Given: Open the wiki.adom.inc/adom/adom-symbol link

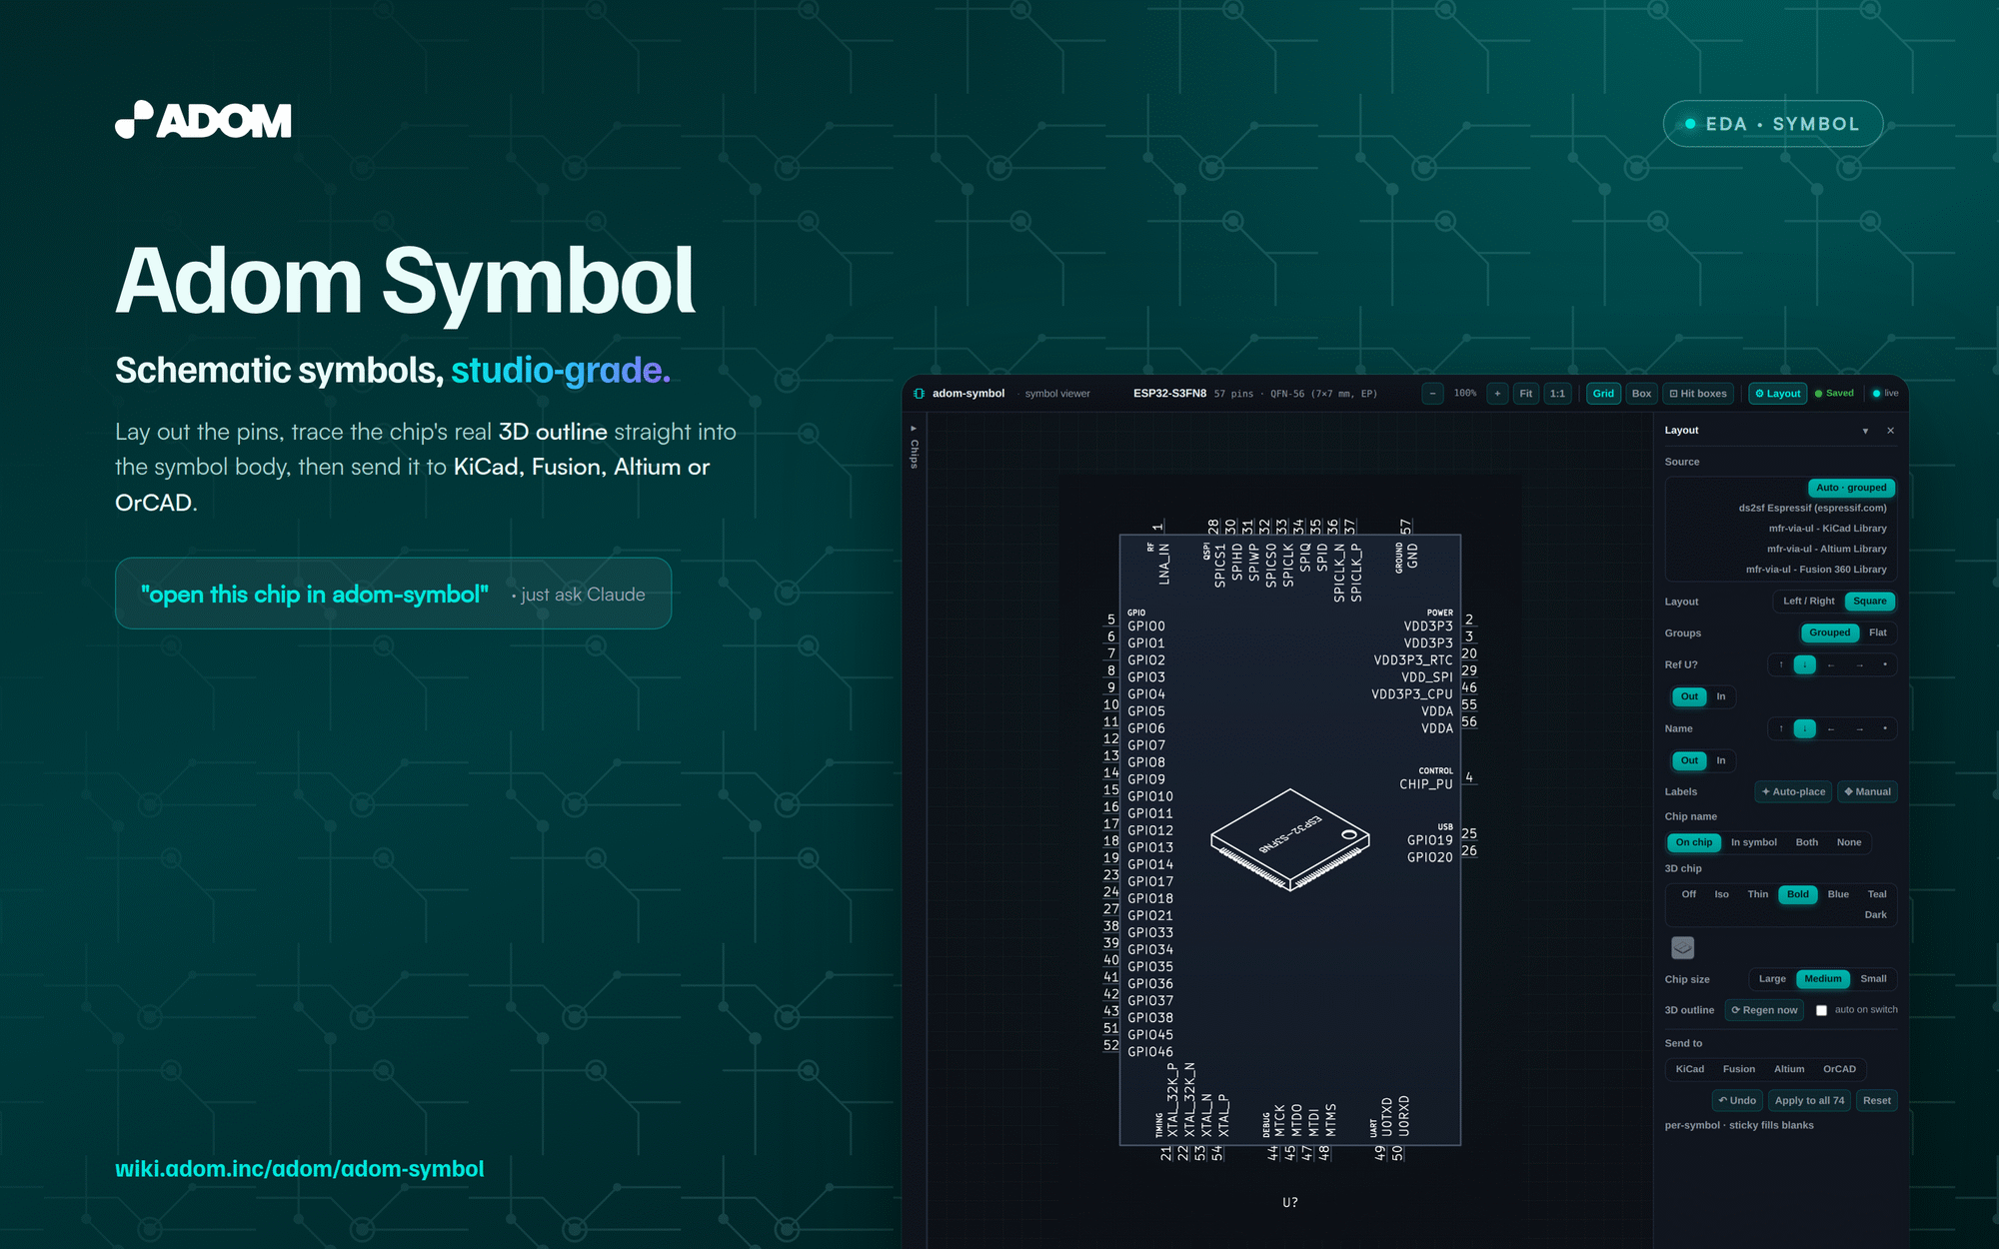Looking at the screenshot, I should coord(300,1169).
